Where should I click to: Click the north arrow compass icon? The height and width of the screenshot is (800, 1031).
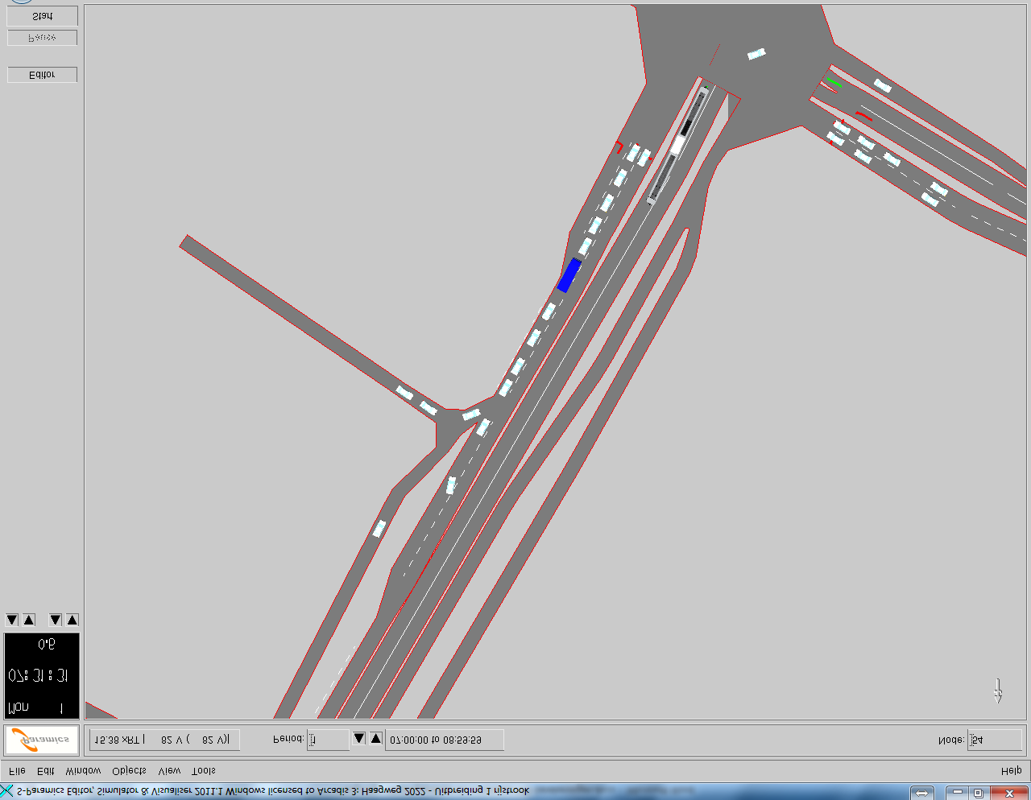pyautogui.click(x=998, y=691)
